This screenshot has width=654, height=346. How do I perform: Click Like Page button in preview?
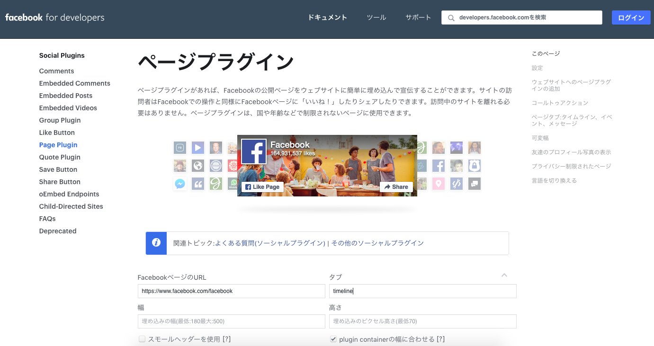coord(263,187)
